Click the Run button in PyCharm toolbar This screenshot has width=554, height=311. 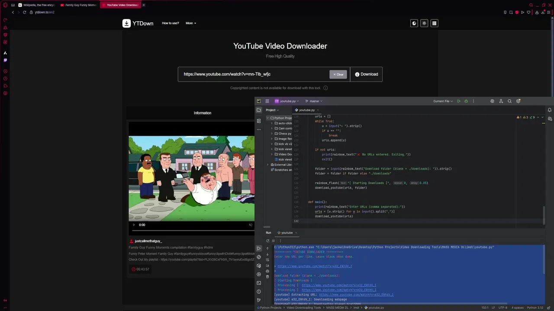click(459, 101)
